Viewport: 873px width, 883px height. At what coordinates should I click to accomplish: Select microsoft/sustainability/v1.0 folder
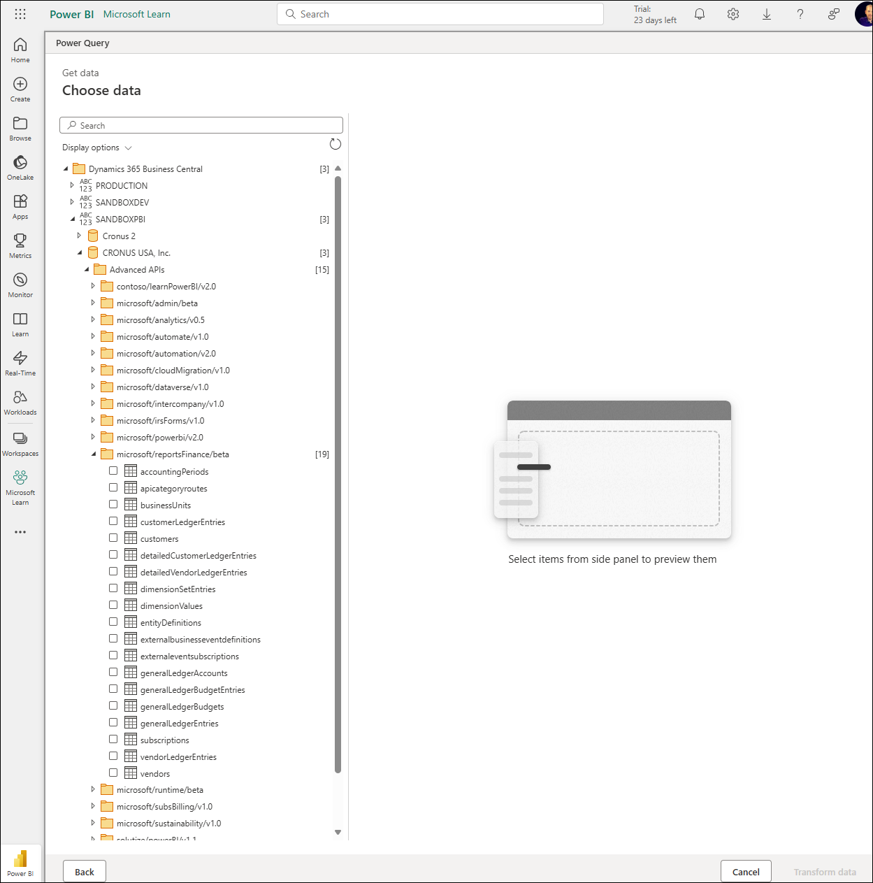(168, 824)
